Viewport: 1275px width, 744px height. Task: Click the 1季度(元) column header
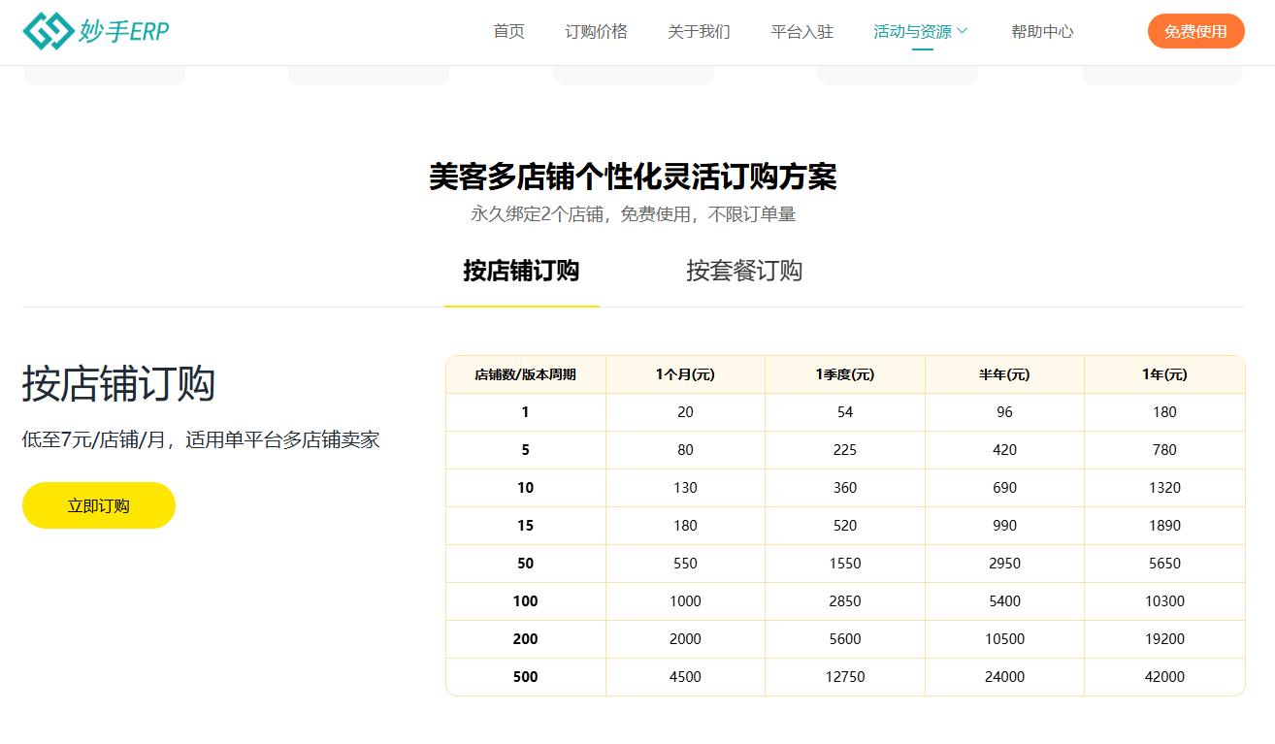844,374
